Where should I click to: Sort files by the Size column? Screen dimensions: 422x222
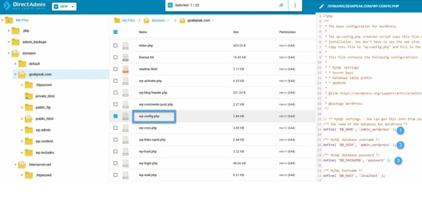pyautogui.click(x=236, y=32)
